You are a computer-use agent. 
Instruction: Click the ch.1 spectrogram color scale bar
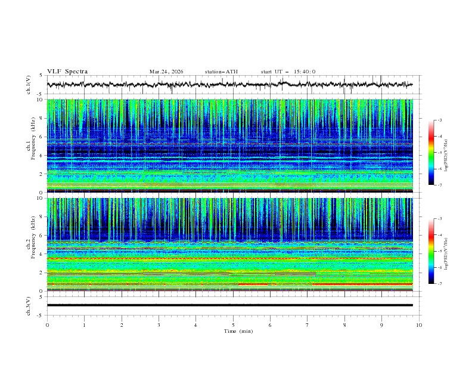(431, 153)
